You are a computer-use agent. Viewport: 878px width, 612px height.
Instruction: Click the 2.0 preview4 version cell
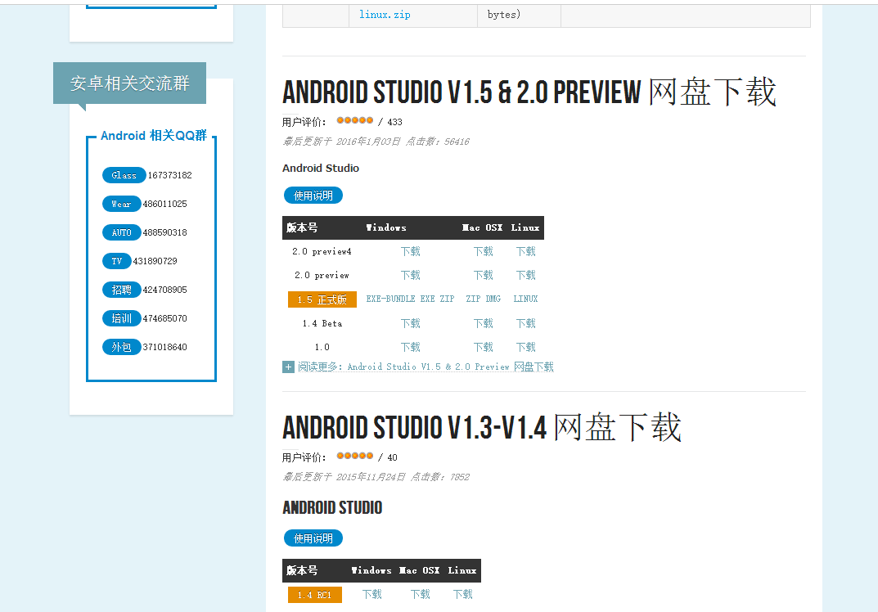tap(322, 251)
